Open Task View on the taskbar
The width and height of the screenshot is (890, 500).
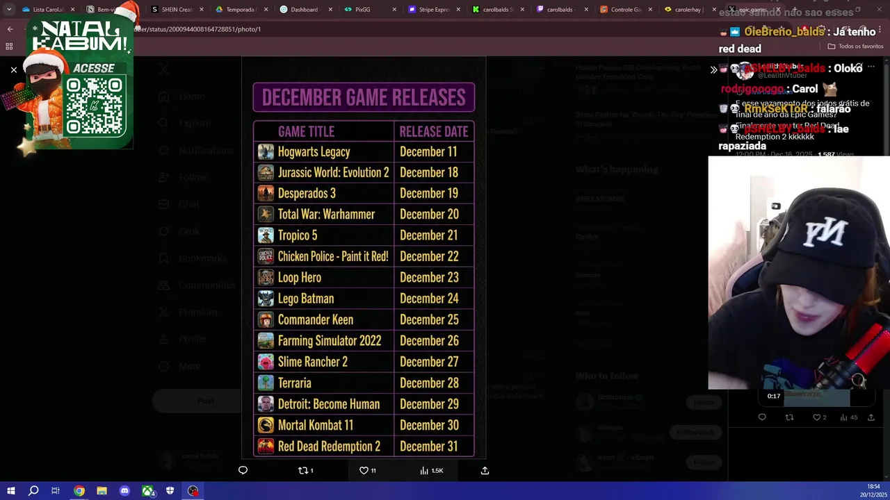click(56, 491)
